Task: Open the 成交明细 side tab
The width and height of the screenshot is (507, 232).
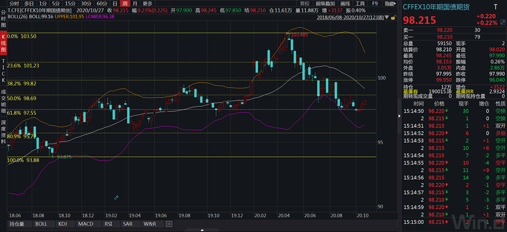Action: [3, 102]
